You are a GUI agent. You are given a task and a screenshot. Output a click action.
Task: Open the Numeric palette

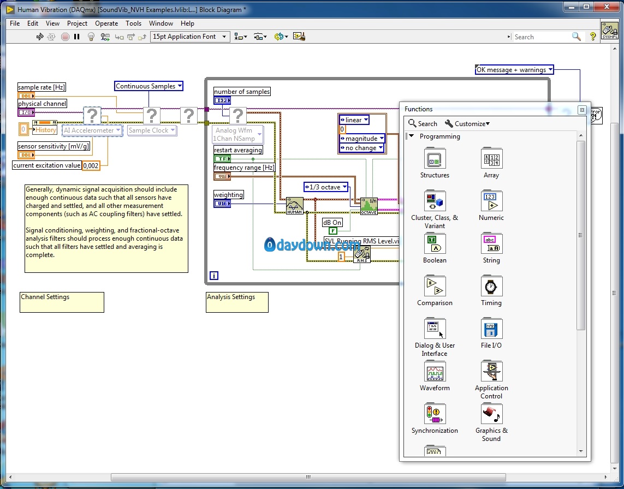tap(491, 205)
